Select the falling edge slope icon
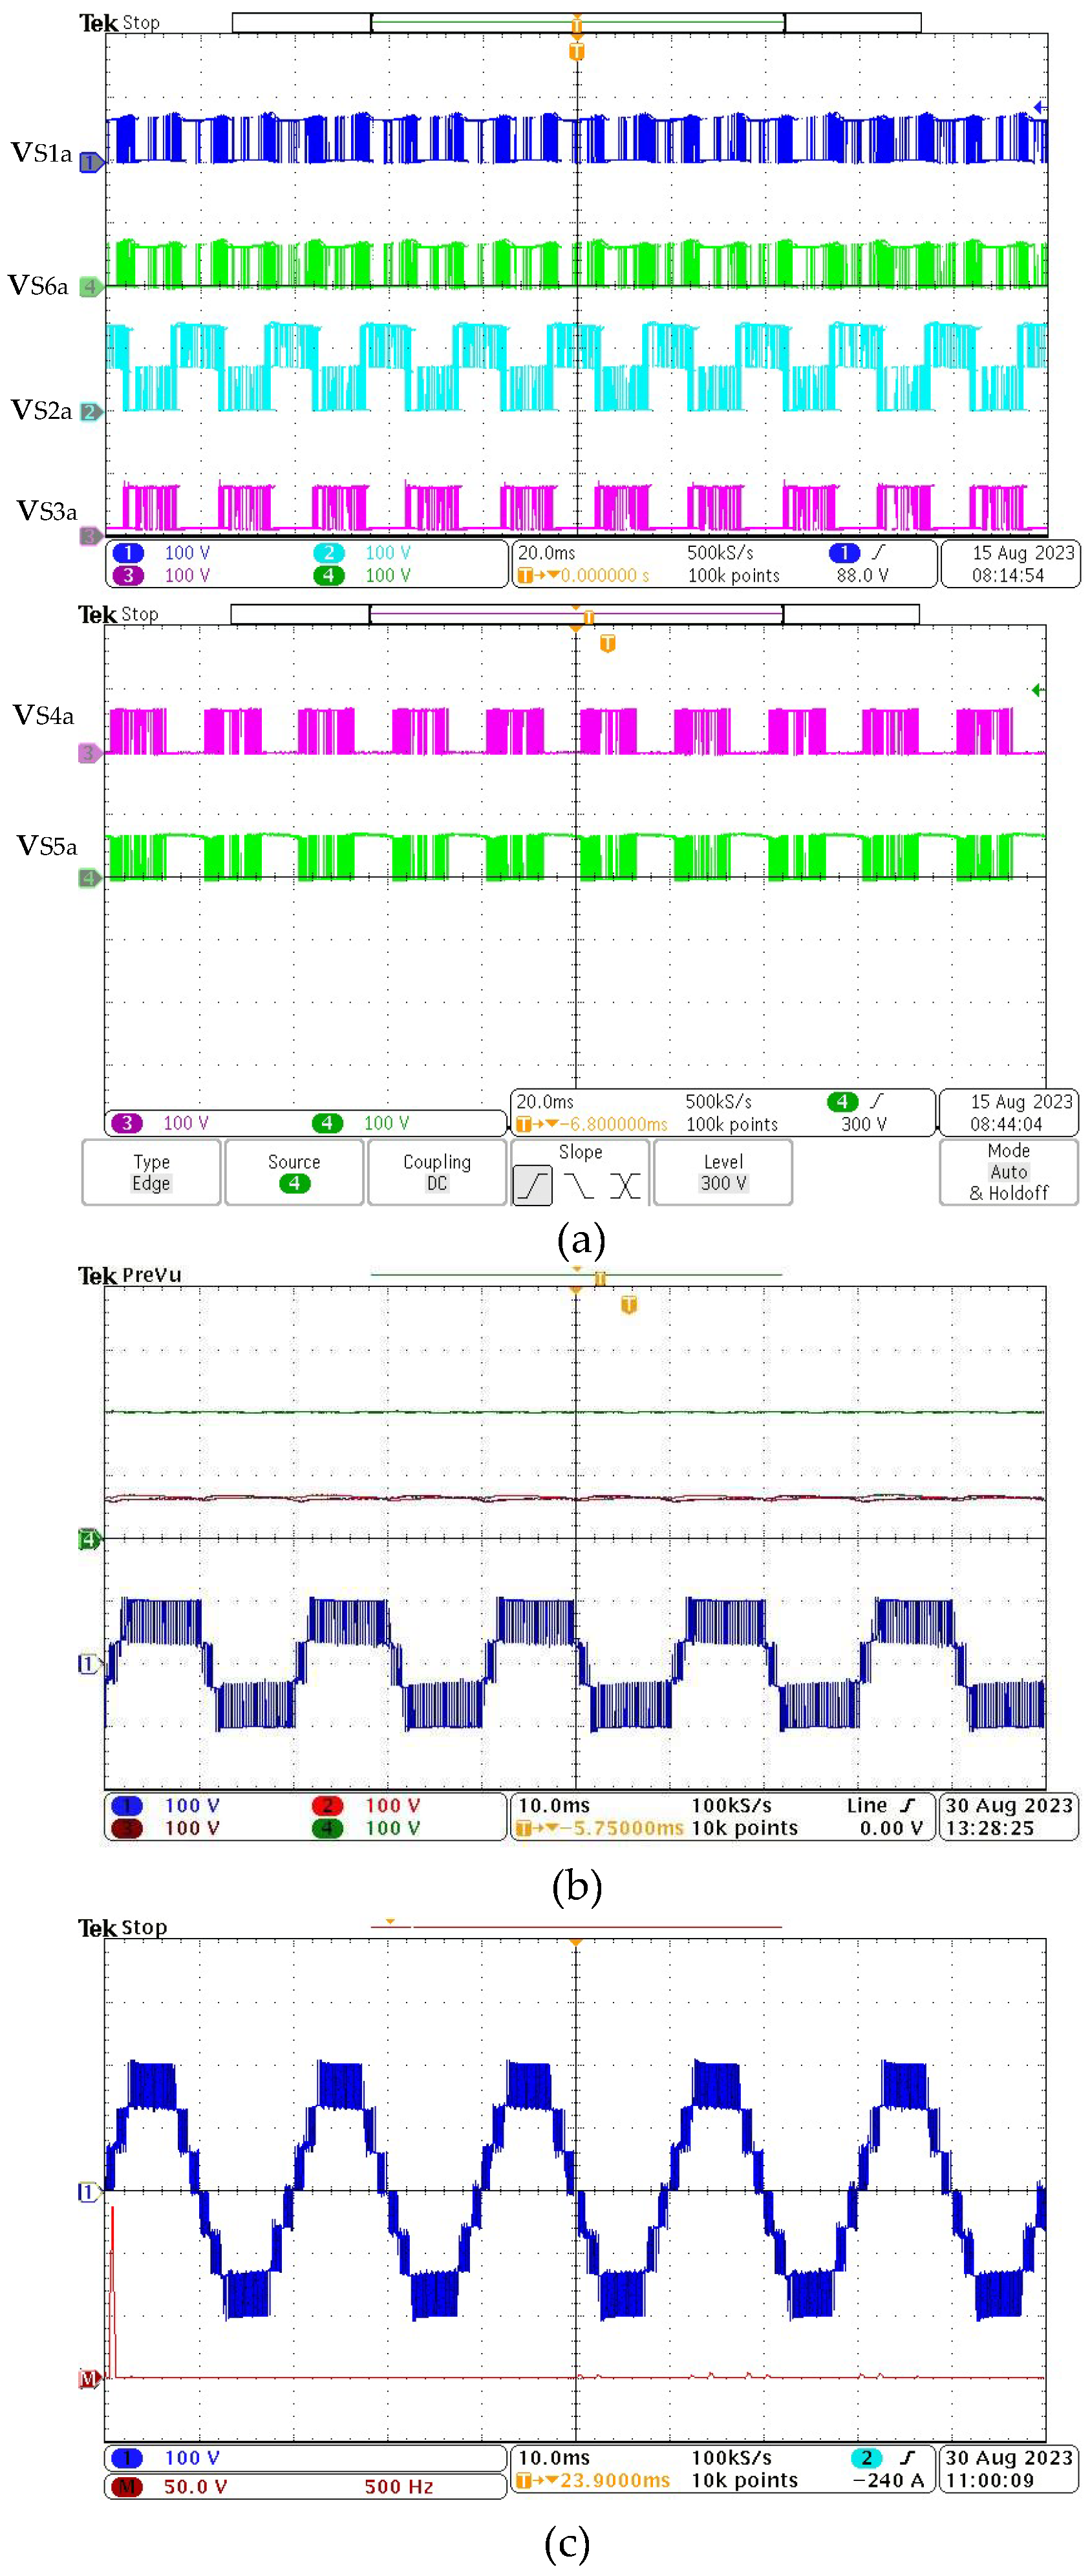The height and width of the screenshot is (2576, 1090). click(579, 1186)
